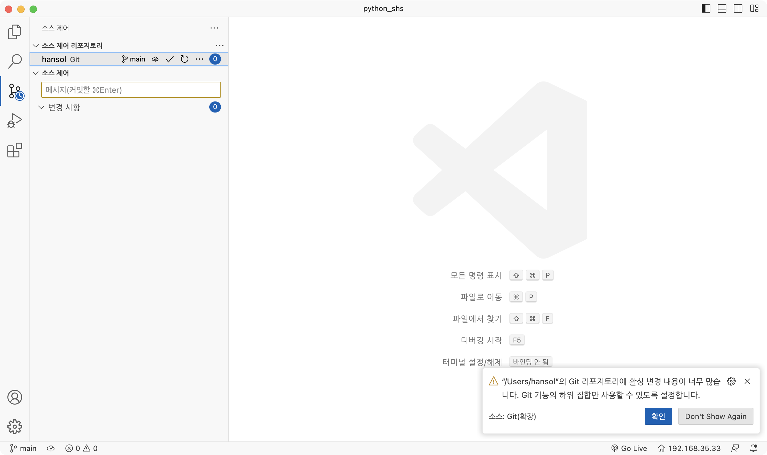Screen dimensions: 767x455
Task: Click the 파일로 이동 shortcut hint
Action: (x=499, y=297)
